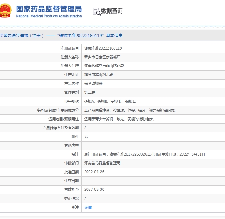Click the 生产地址 label

[x=71, y=75]
